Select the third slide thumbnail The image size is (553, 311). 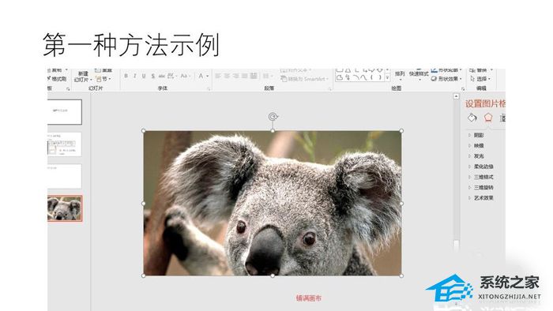tap(65, 176)
